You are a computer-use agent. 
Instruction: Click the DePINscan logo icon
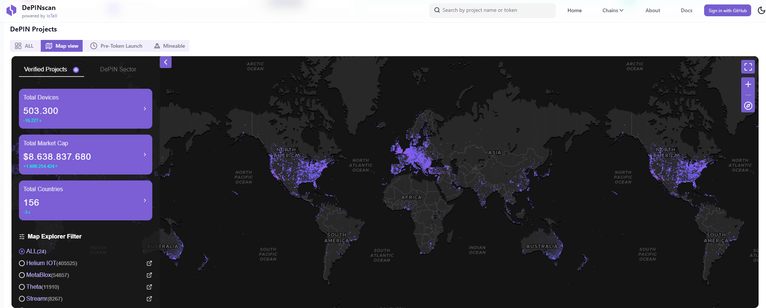11,10
